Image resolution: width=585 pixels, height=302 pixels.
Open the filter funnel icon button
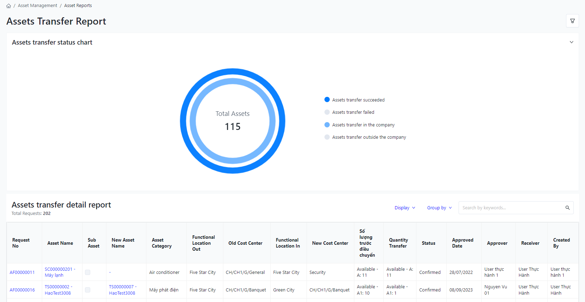(572, 21)
